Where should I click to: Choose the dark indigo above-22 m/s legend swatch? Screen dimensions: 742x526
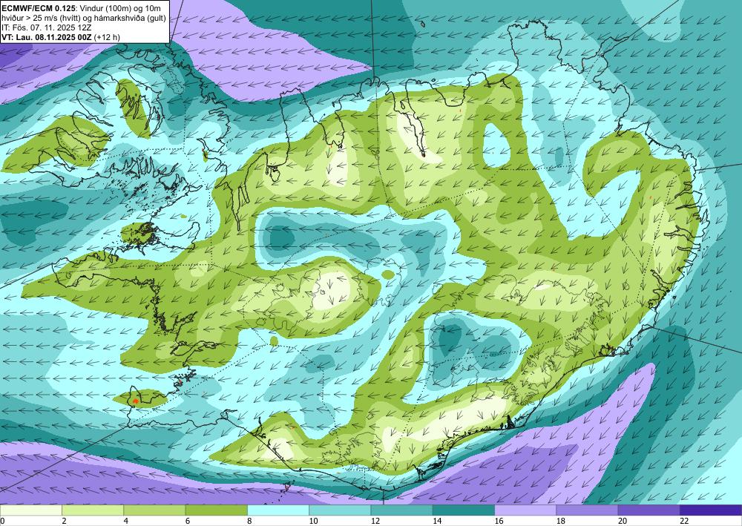pyautogui.click(x=712, y=510)
